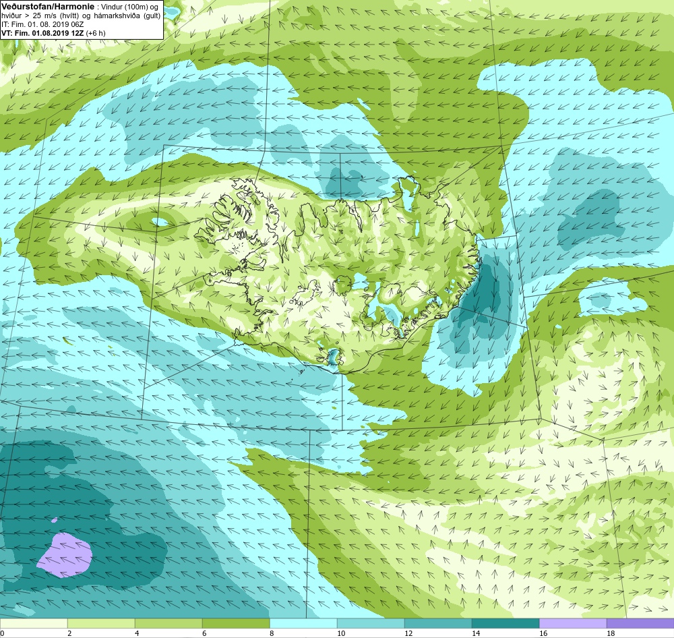The image size is (674, 638).
Task: Click the 4–6 m/s green legend swatch
Action: coord(168,623)
